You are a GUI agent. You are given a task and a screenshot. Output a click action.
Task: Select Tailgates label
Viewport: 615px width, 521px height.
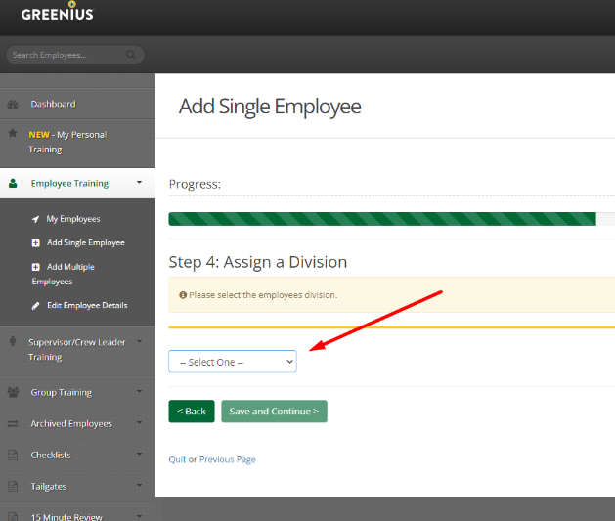(49, 487)
